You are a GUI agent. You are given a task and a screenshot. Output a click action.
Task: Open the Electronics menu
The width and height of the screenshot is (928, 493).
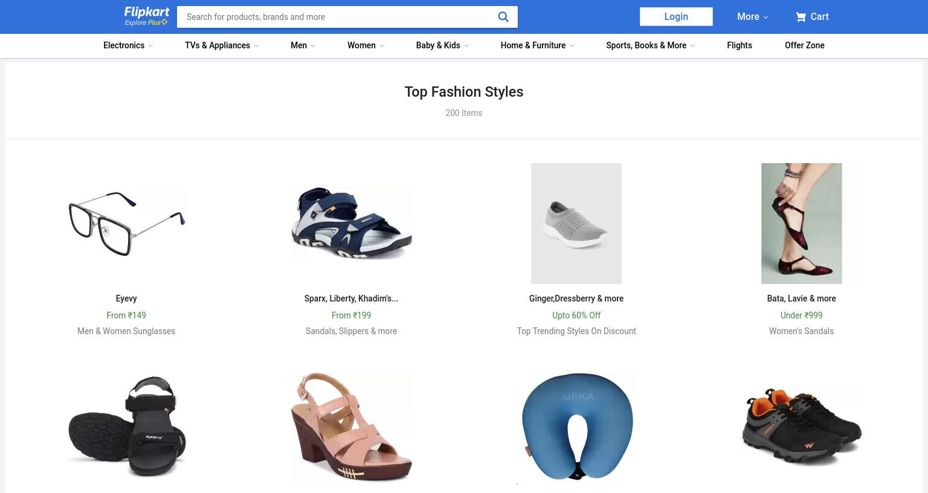click(124, 45)
